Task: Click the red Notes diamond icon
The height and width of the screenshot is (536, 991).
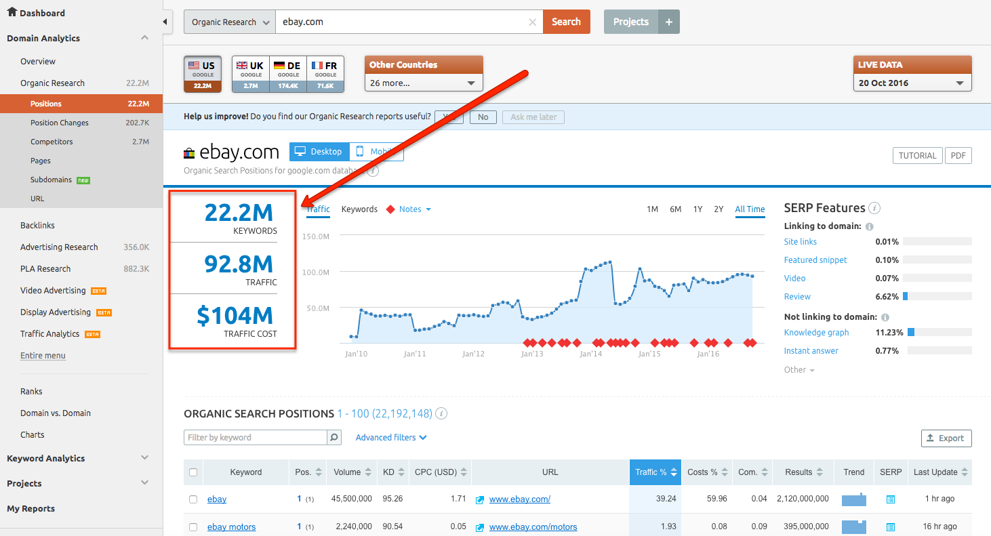Action: (x=390, y=209)
